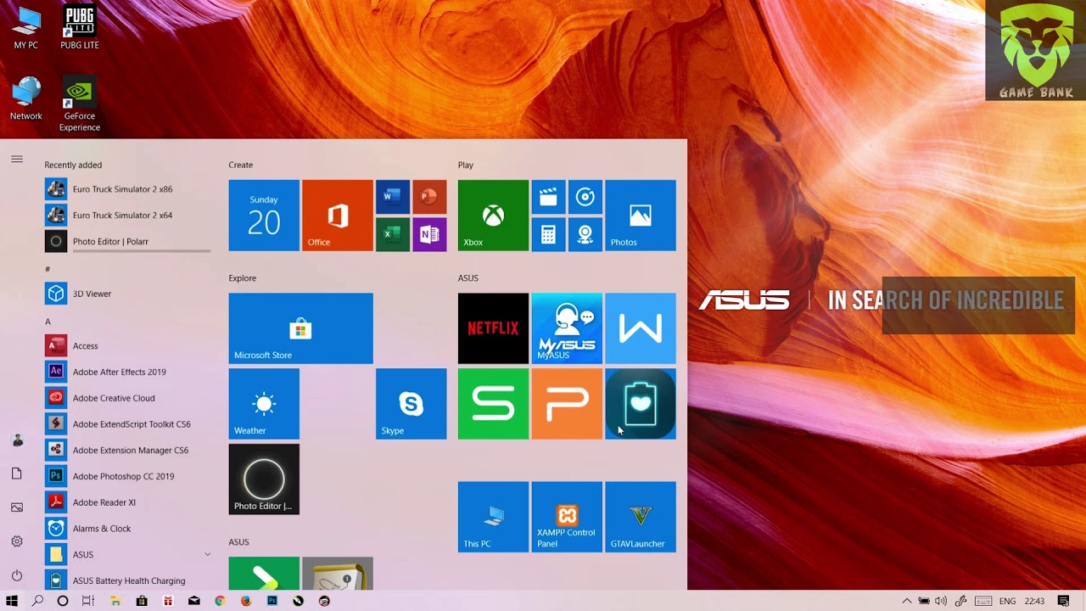Open Task View on taskbar
Screen dimensions: 1086x611
coord(87,601)
